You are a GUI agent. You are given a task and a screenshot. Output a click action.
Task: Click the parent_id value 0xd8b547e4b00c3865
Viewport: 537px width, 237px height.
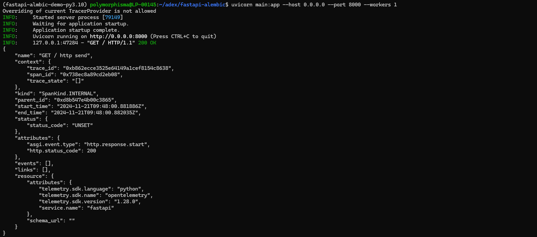(84, 100)
